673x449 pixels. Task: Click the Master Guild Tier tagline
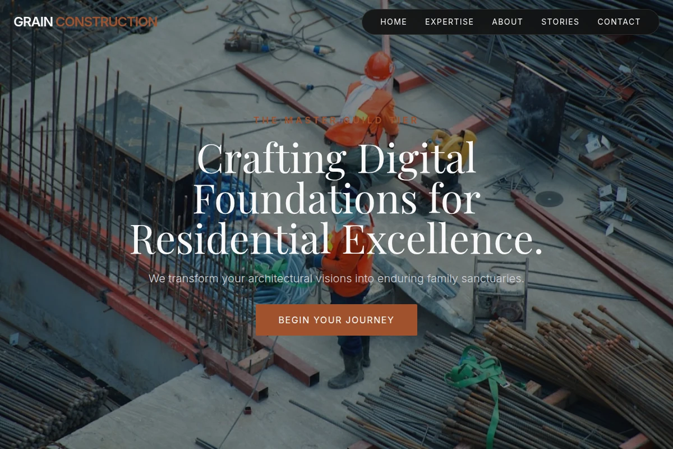pyautogui.click(x=336, y=120)
